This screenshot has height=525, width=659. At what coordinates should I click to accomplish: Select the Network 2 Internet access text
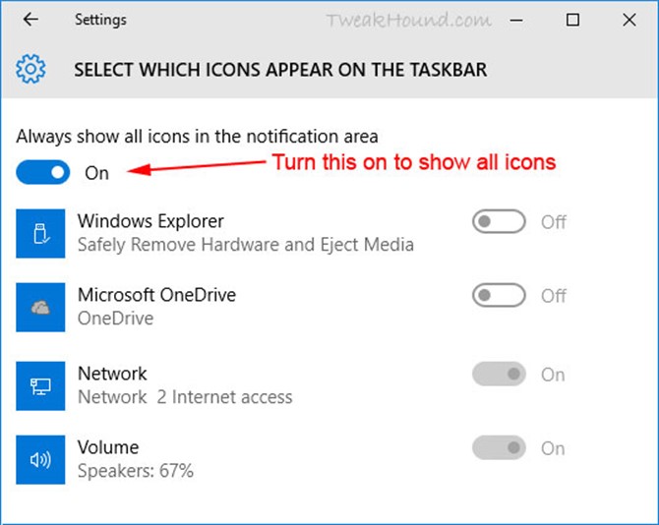[185, 397]
